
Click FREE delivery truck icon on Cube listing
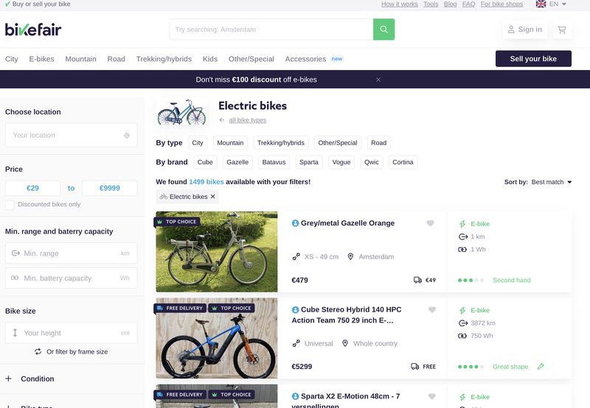click(414, 366)
